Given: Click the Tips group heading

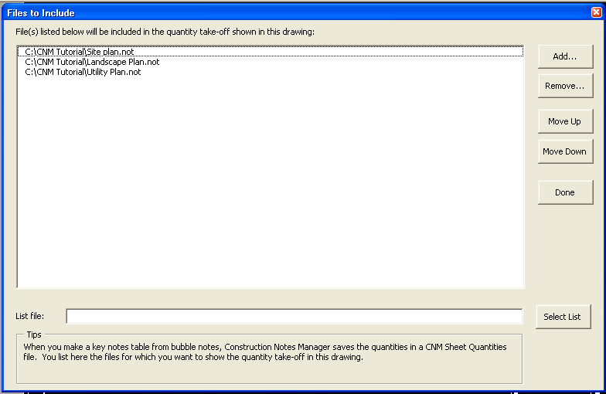Looking at the screenshot, I should 33,335.
